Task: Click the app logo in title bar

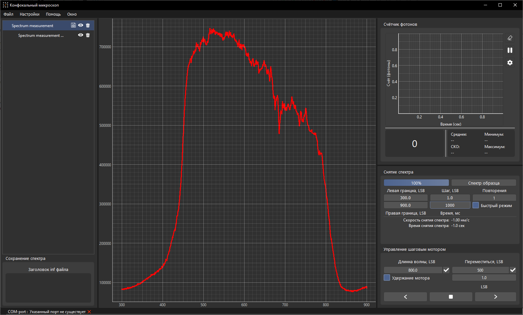Action: 5,5
